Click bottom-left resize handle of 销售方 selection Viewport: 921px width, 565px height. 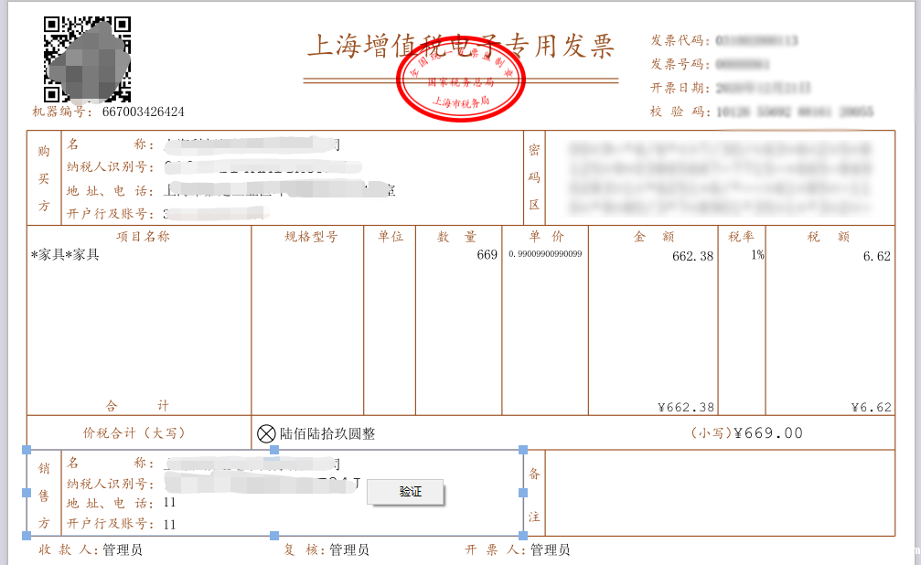click(x=27, y=536)
